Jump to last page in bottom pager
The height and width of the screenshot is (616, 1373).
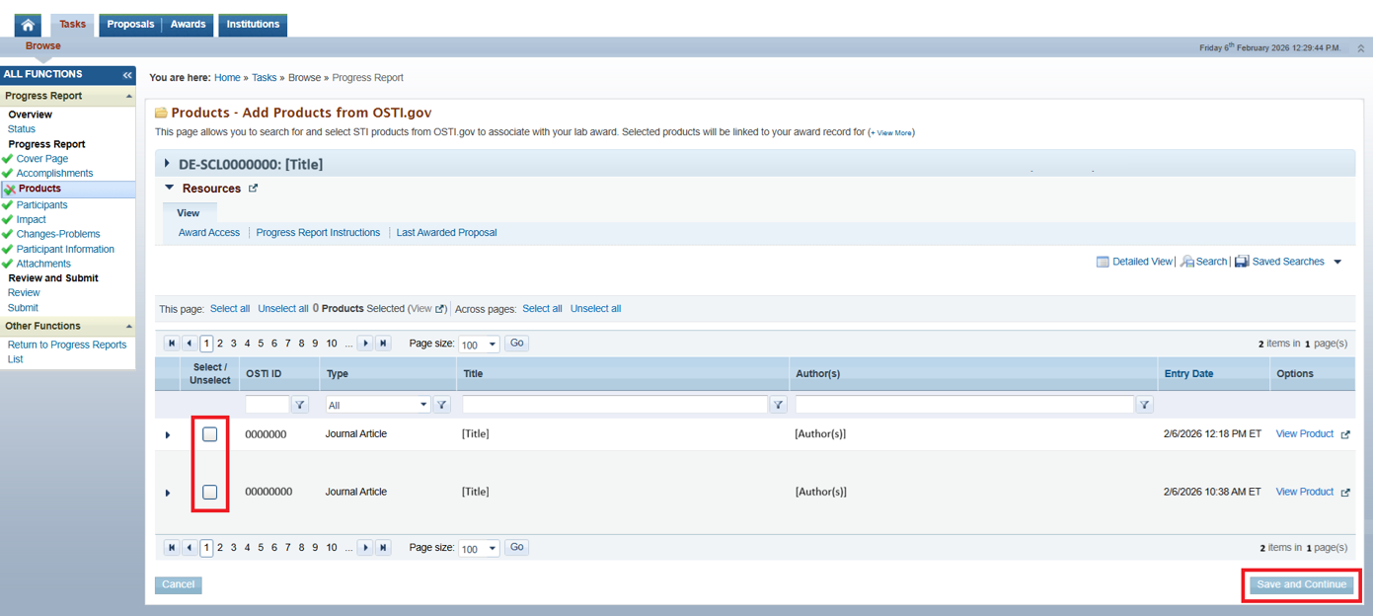point(383,548)
